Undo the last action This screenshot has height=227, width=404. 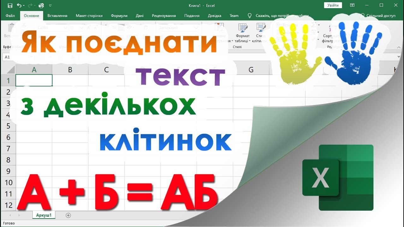coord(19,5)
